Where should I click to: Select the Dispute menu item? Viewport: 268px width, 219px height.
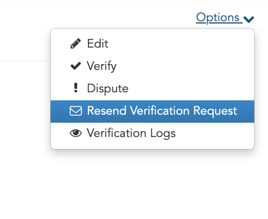click(152, 88)
